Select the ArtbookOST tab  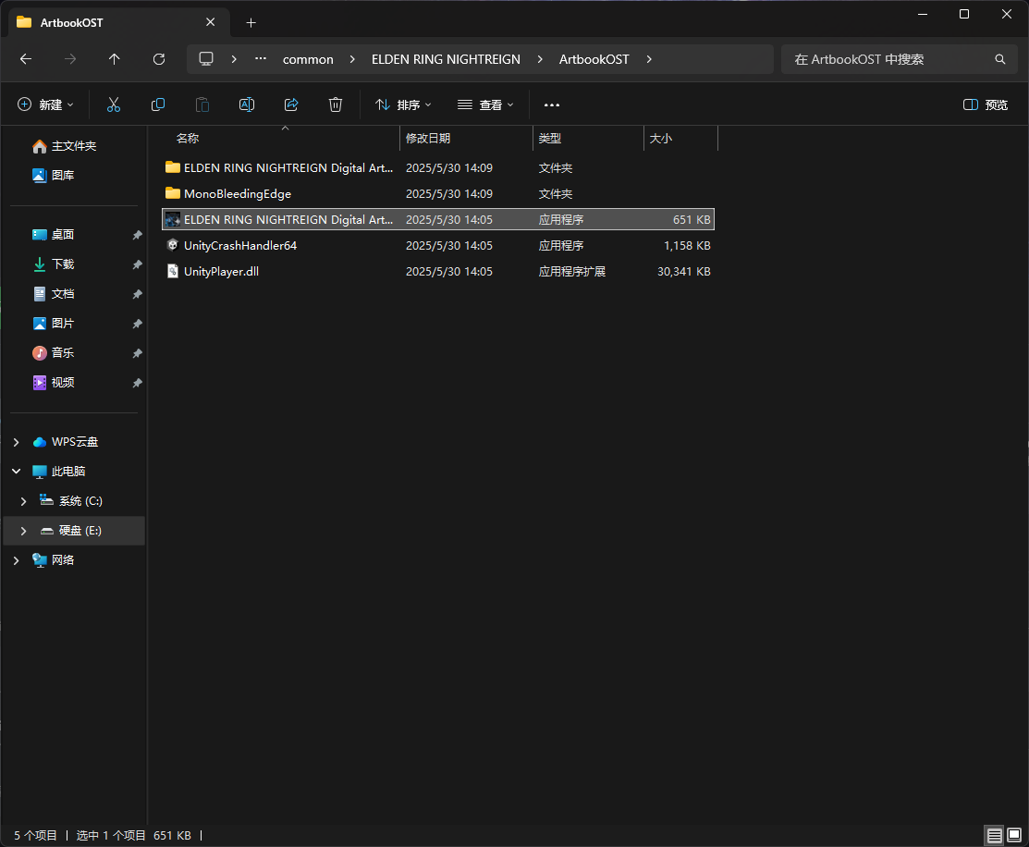coord(118,22)
